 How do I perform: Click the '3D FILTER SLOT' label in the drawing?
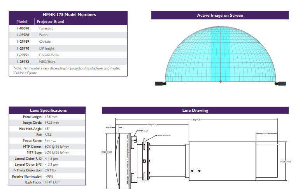point(164,136)
